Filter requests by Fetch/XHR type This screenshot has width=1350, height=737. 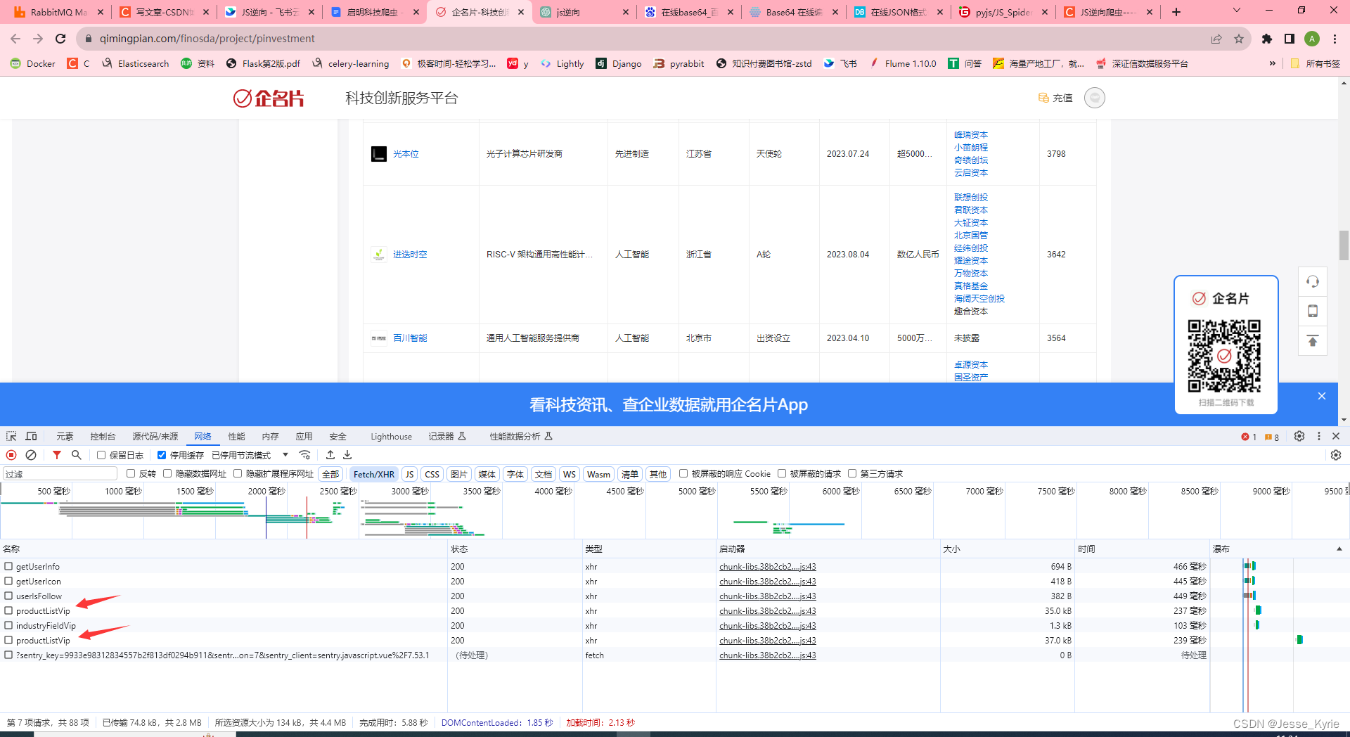click(x=373, y=474)
